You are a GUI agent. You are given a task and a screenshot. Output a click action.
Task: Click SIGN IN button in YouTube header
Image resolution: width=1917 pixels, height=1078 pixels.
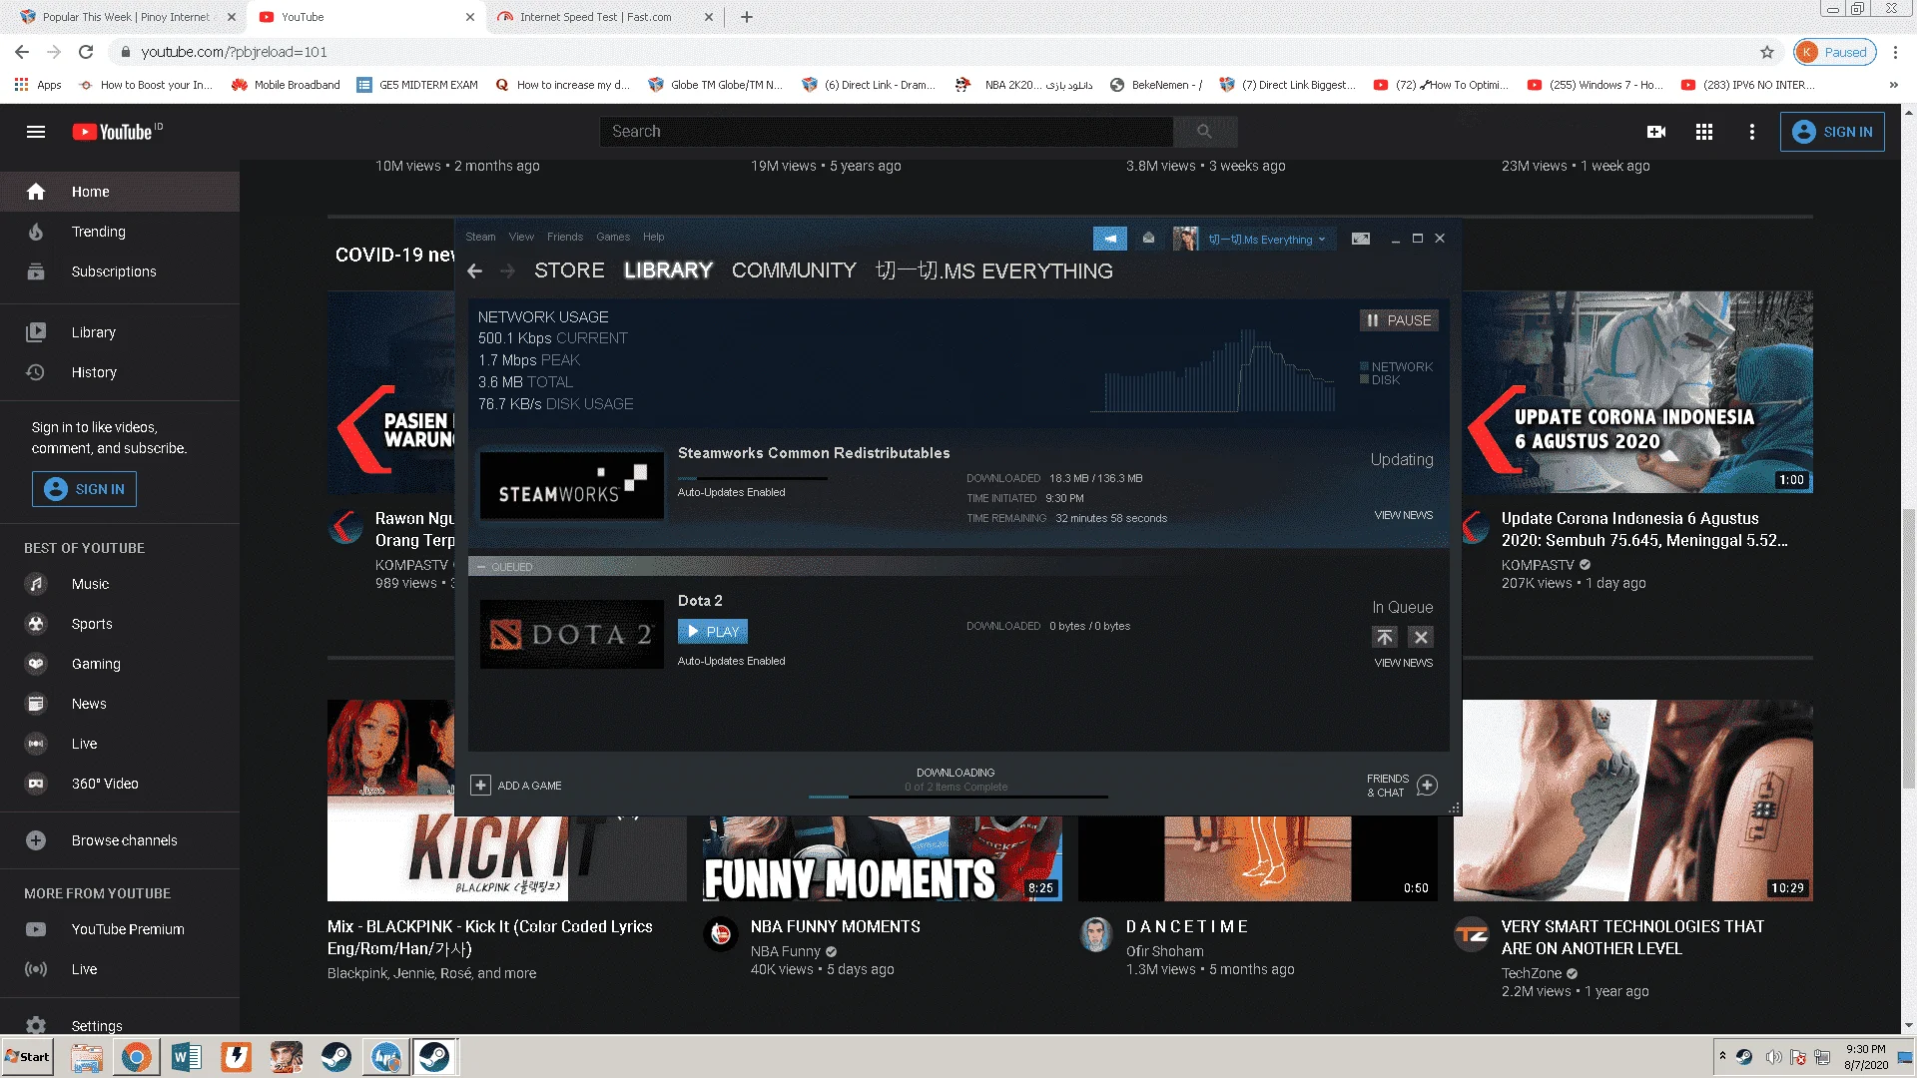(x=1832, y=132)
